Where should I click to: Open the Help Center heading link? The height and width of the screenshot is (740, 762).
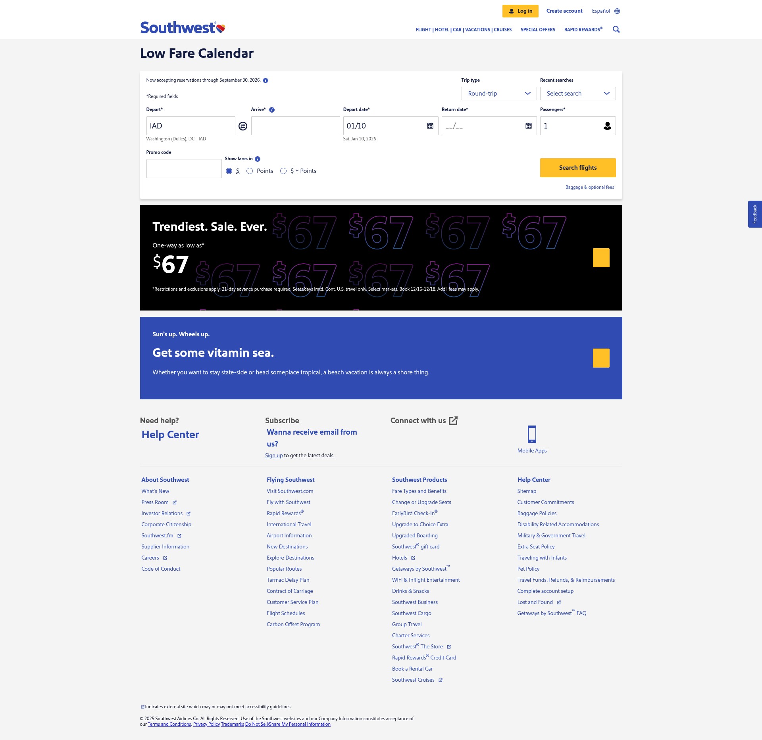click(x=170, y=435)
